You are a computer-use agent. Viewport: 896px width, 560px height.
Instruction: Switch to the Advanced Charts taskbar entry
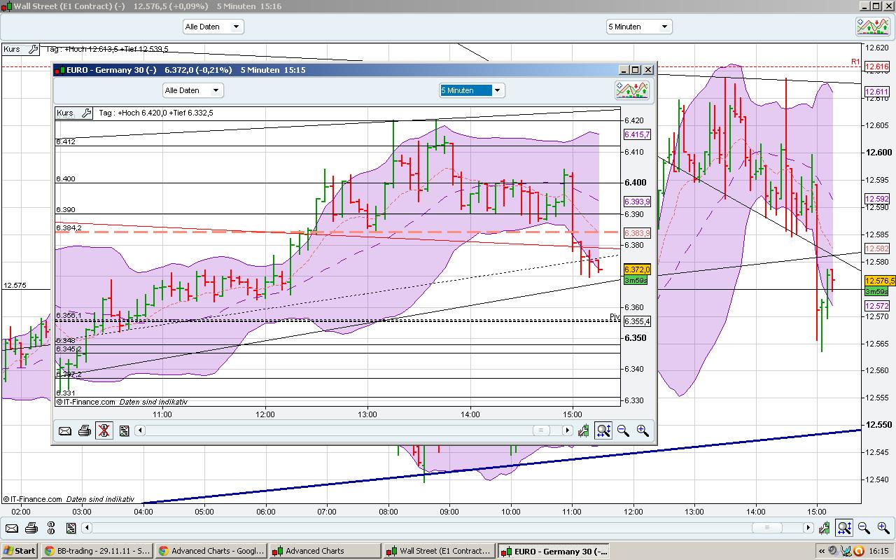[x=325, y=551]
